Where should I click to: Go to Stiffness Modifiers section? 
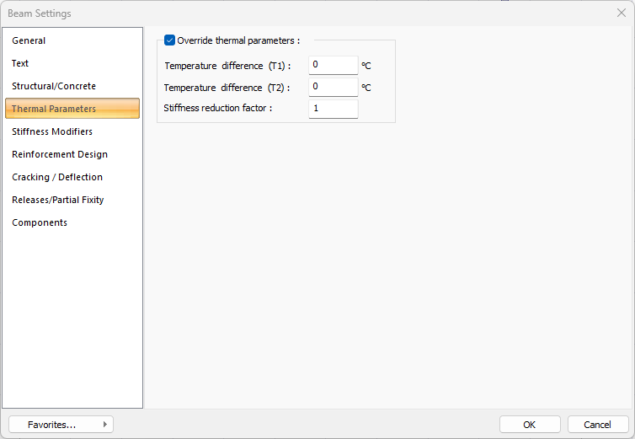pos(52,131)
